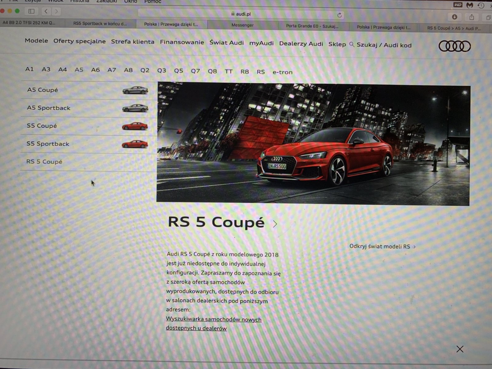
Task: Open the Safari downloads icon
Action: point(454,17)
